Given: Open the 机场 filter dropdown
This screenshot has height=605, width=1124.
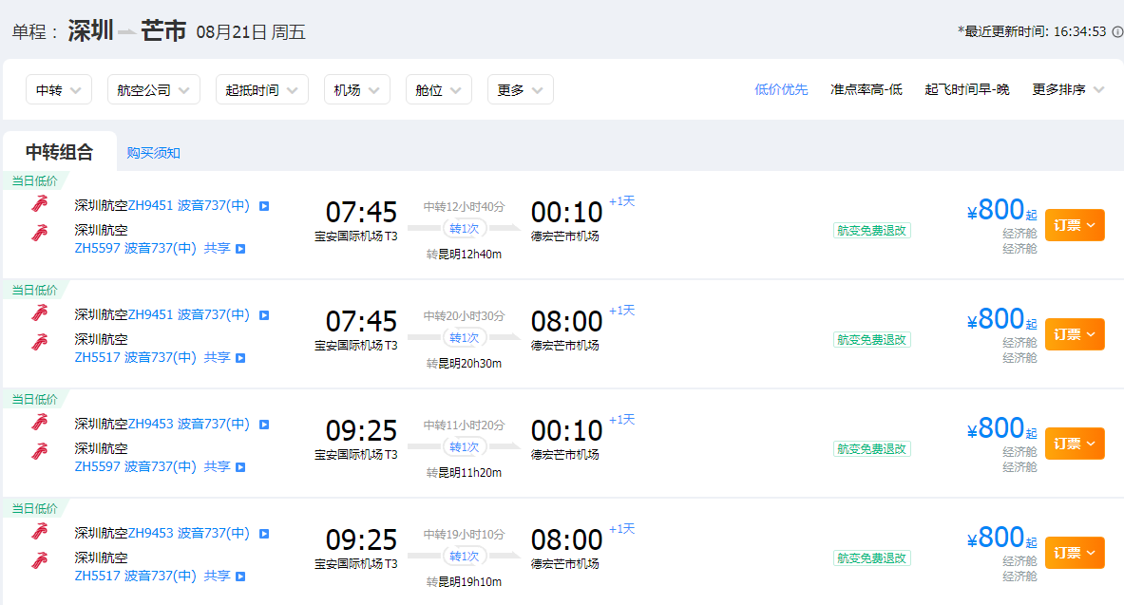Looking at the screenshot, I should [x=357, y=89].
